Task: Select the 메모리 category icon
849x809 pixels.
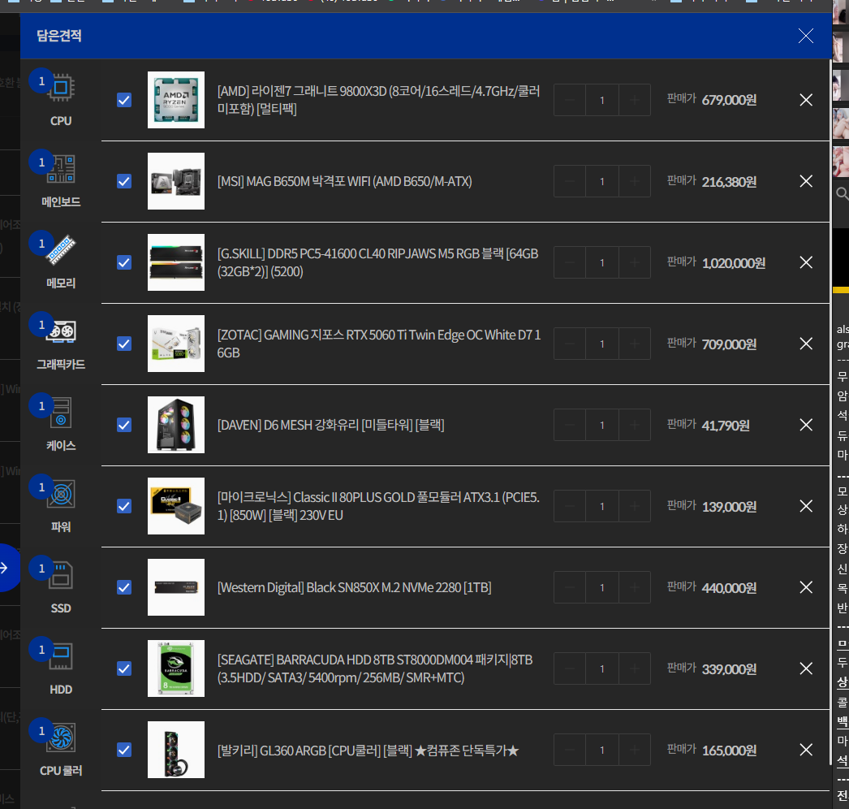Action: tap(61, 250)
